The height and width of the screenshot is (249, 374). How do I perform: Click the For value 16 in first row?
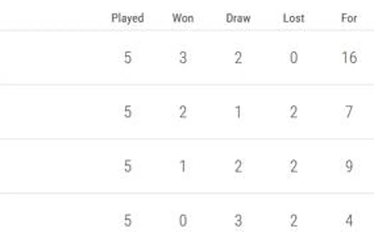349,58
